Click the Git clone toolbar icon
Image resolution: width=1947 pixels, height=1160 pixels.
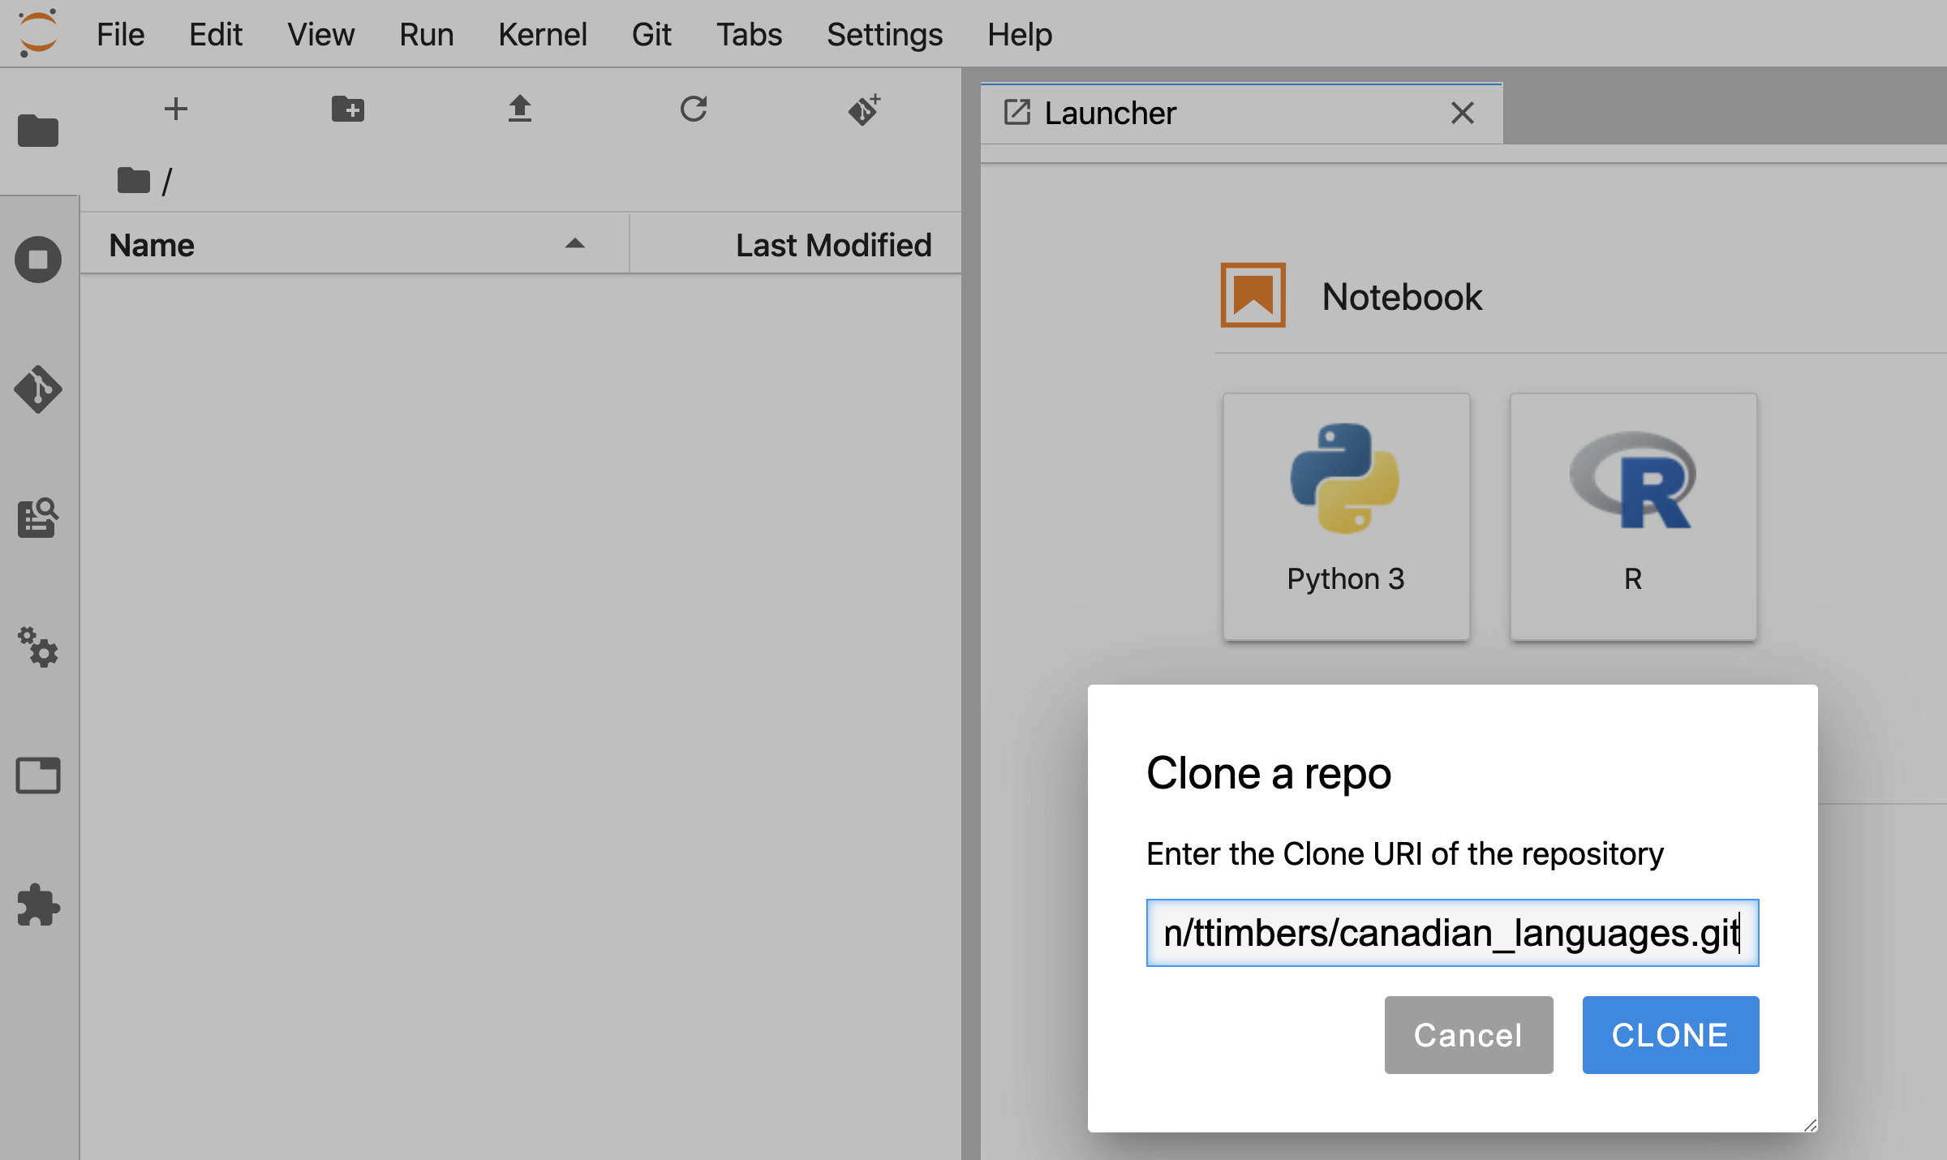click(865, 109)
